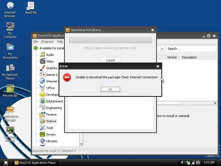Viewport: 221px width, 166px height.
Task: Open the Read Me desktop shortcut
Action: (31, 8)
